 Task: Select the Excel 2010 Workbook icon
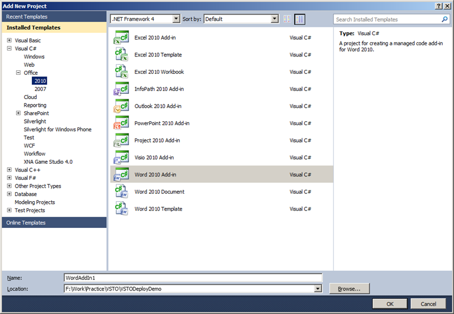coord(121,72)
